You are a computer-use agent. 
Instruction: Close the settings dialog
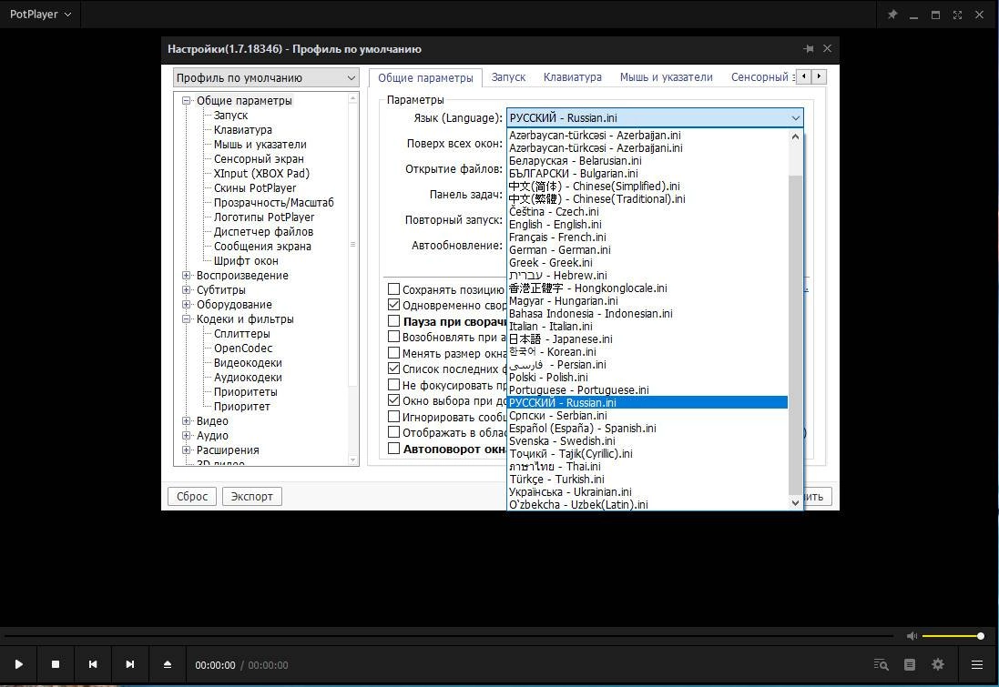[827, 48]
